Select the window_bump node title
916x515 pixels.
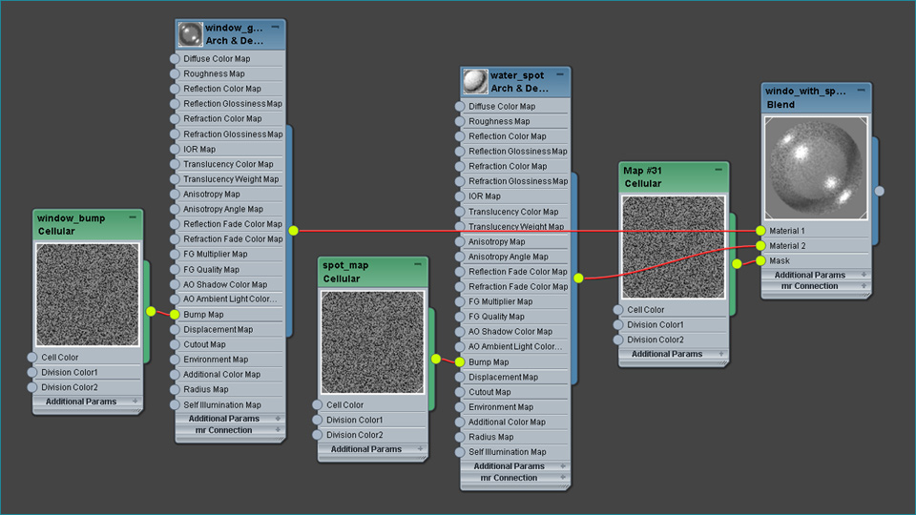click(72, 218)
